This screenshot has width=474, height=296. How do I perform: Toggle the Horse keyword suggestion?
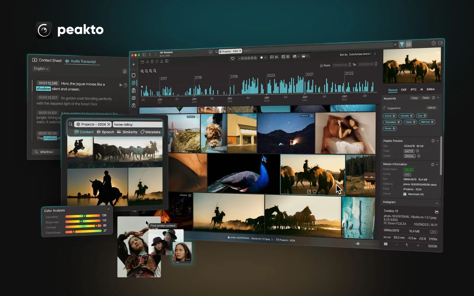click(x=410, y=122)
